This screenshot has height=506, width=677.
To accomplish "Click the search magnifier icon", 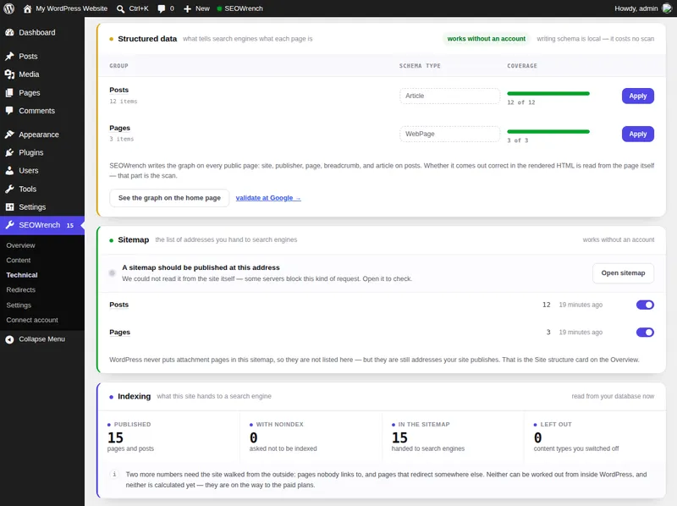I will pyautogui.click(x=120, y=8).
